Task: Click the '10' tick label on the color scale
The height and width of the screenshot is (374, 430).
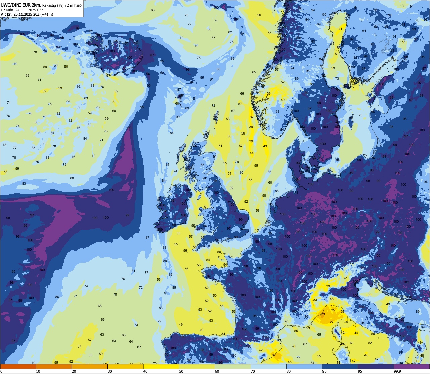Action: tap(38, 371)
